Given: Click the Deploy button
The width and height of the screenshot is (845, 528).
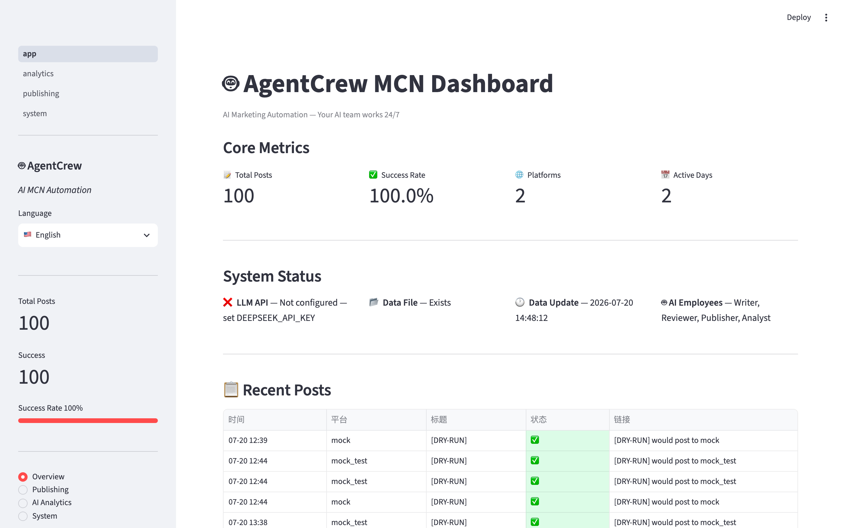Looking at the screenshot, I should click(799, 18).
